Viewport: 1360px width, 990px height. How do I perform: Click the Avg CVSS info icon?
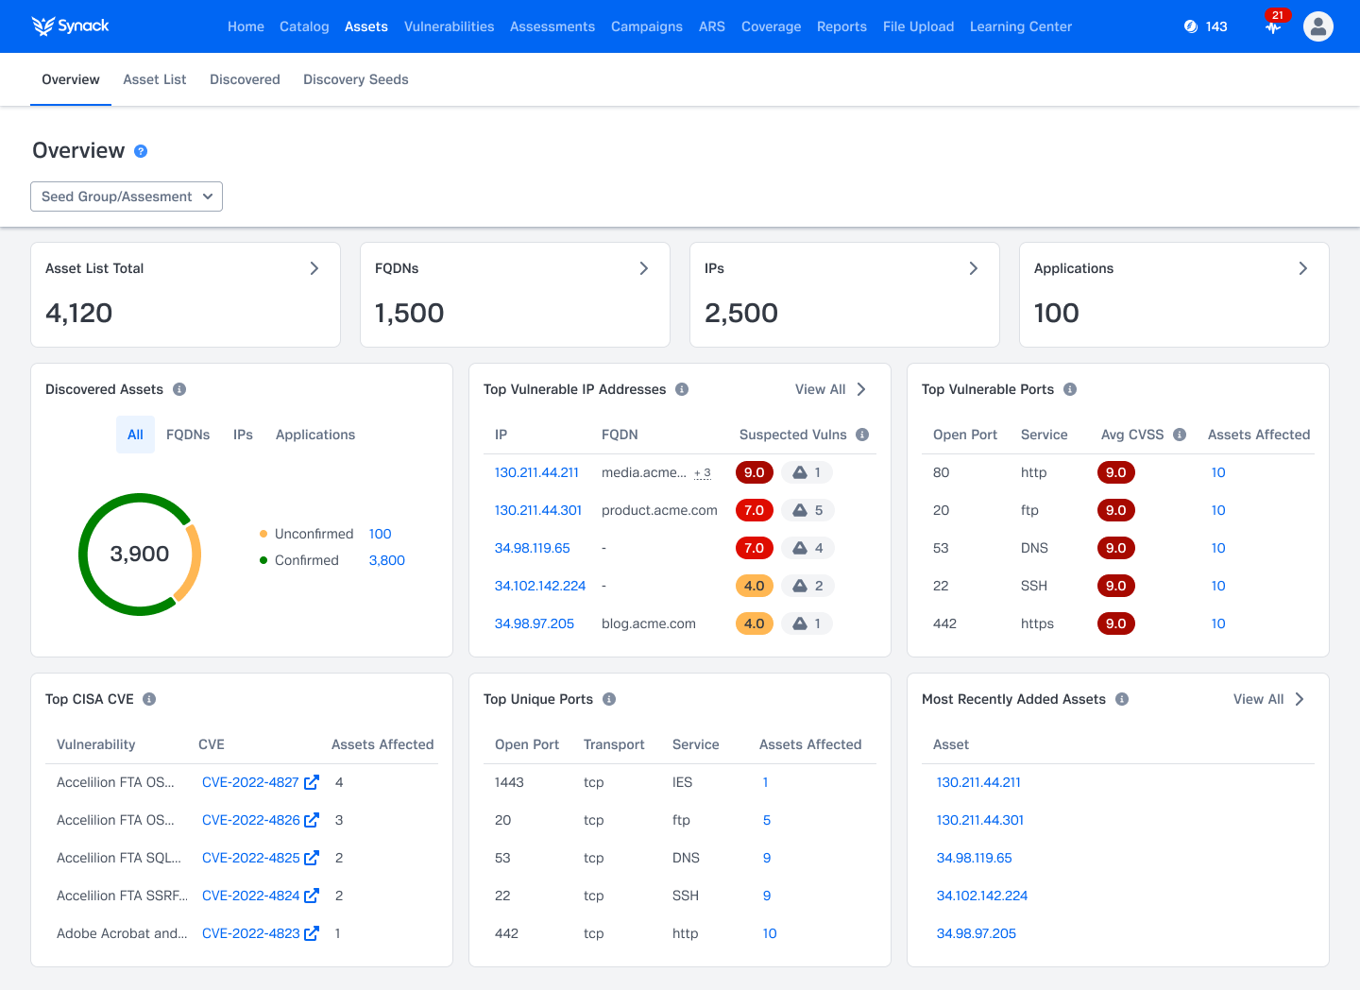tap(1180, 435)
